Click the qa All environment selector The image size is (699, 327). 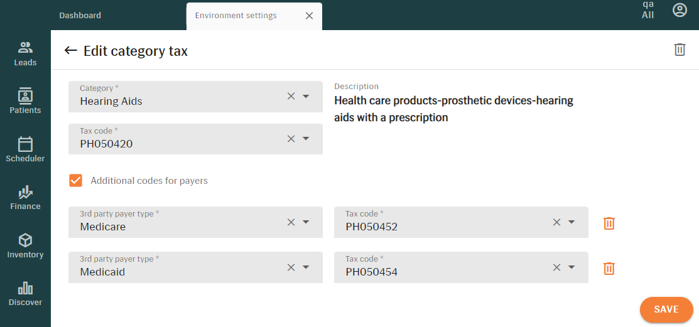click(x=648, y=10)
